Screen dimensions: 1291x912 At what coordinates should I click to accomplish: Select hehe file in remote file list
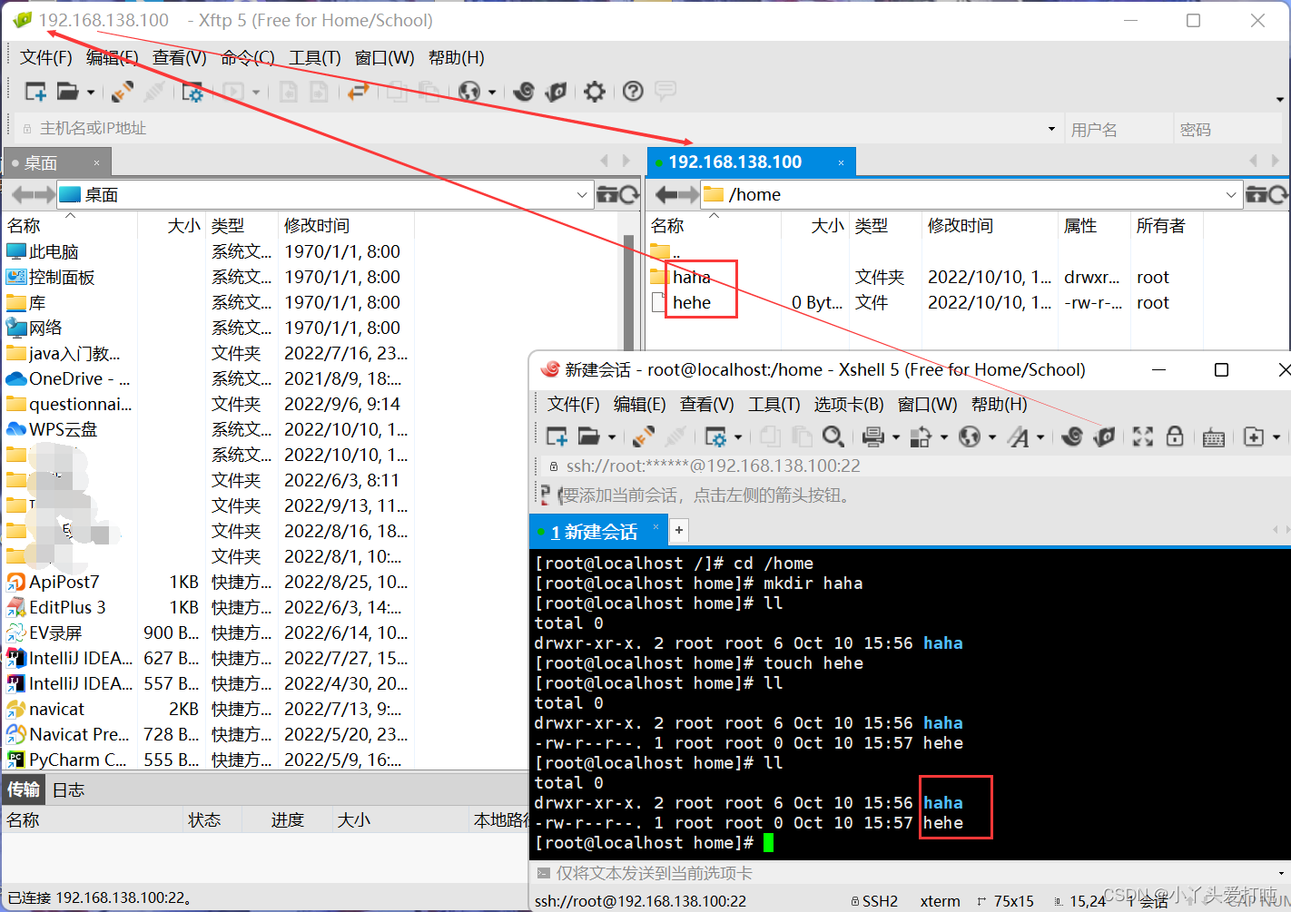pyautogui.click(x=692, y=303)
